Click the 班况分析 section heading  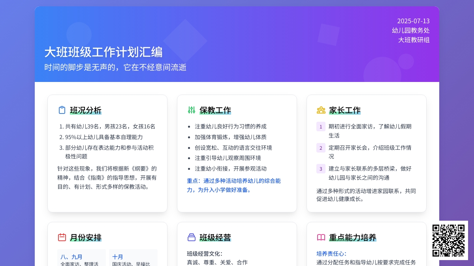pos(86,110)
